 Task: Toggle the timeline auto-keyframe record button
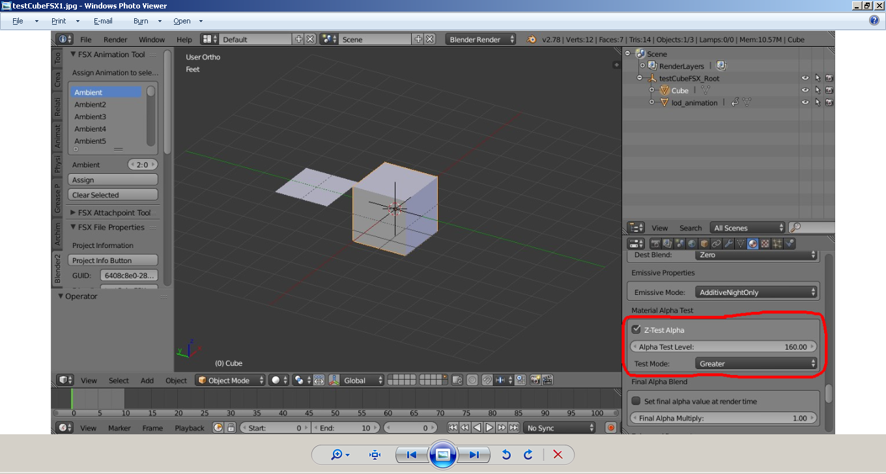point(610,428)
